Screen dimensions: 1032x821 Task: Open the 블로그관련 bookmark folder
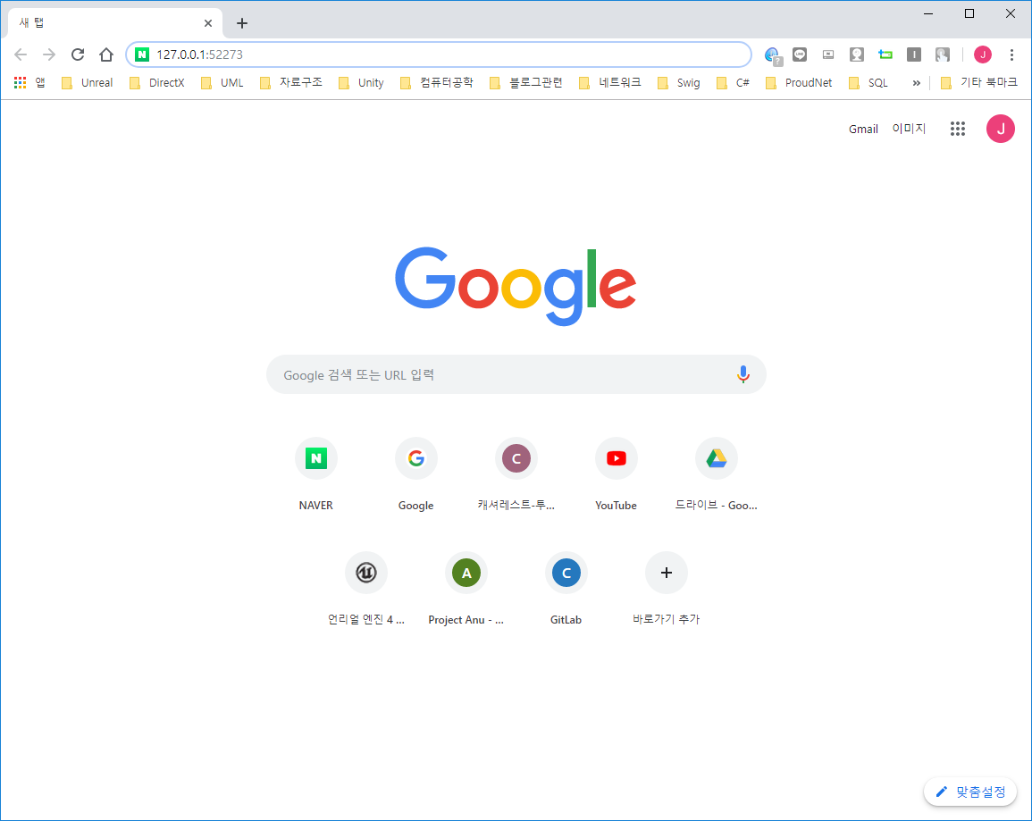coord(526,83)
